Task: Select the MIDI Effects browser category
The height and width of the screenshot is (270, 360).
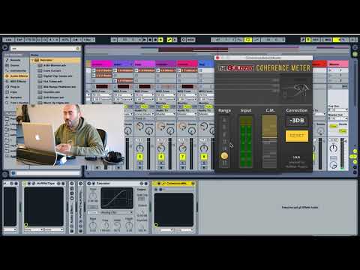Action: coord(17,82)
